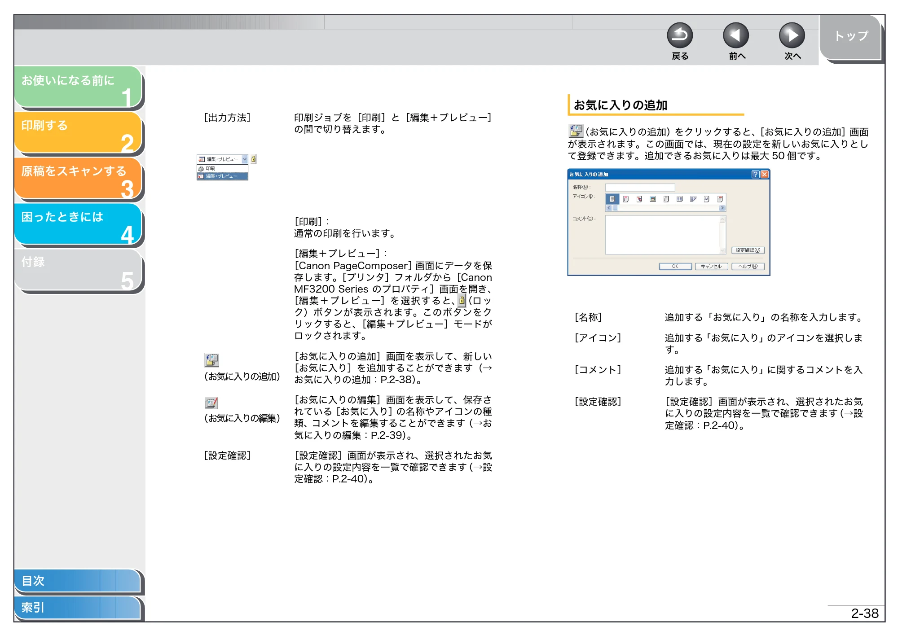This screenshot has width=898, height=635.
Task: Select the two-column layout icon in icon list
Action: coord(680,199)
